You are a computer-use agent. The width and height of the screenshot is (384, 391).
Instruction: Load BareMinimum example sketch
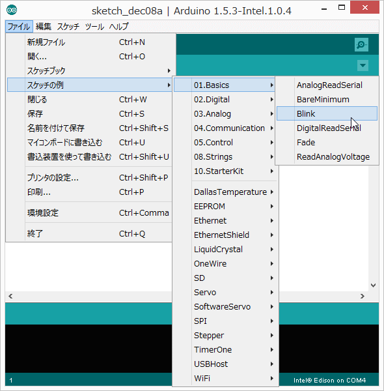(x=327, y=100)
